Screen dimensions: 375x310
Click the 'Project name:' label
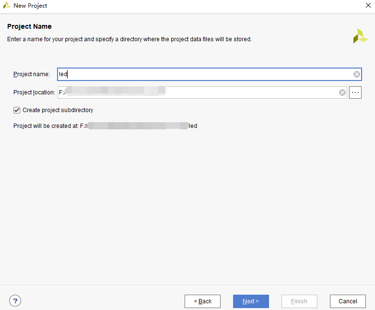[32, 74]
